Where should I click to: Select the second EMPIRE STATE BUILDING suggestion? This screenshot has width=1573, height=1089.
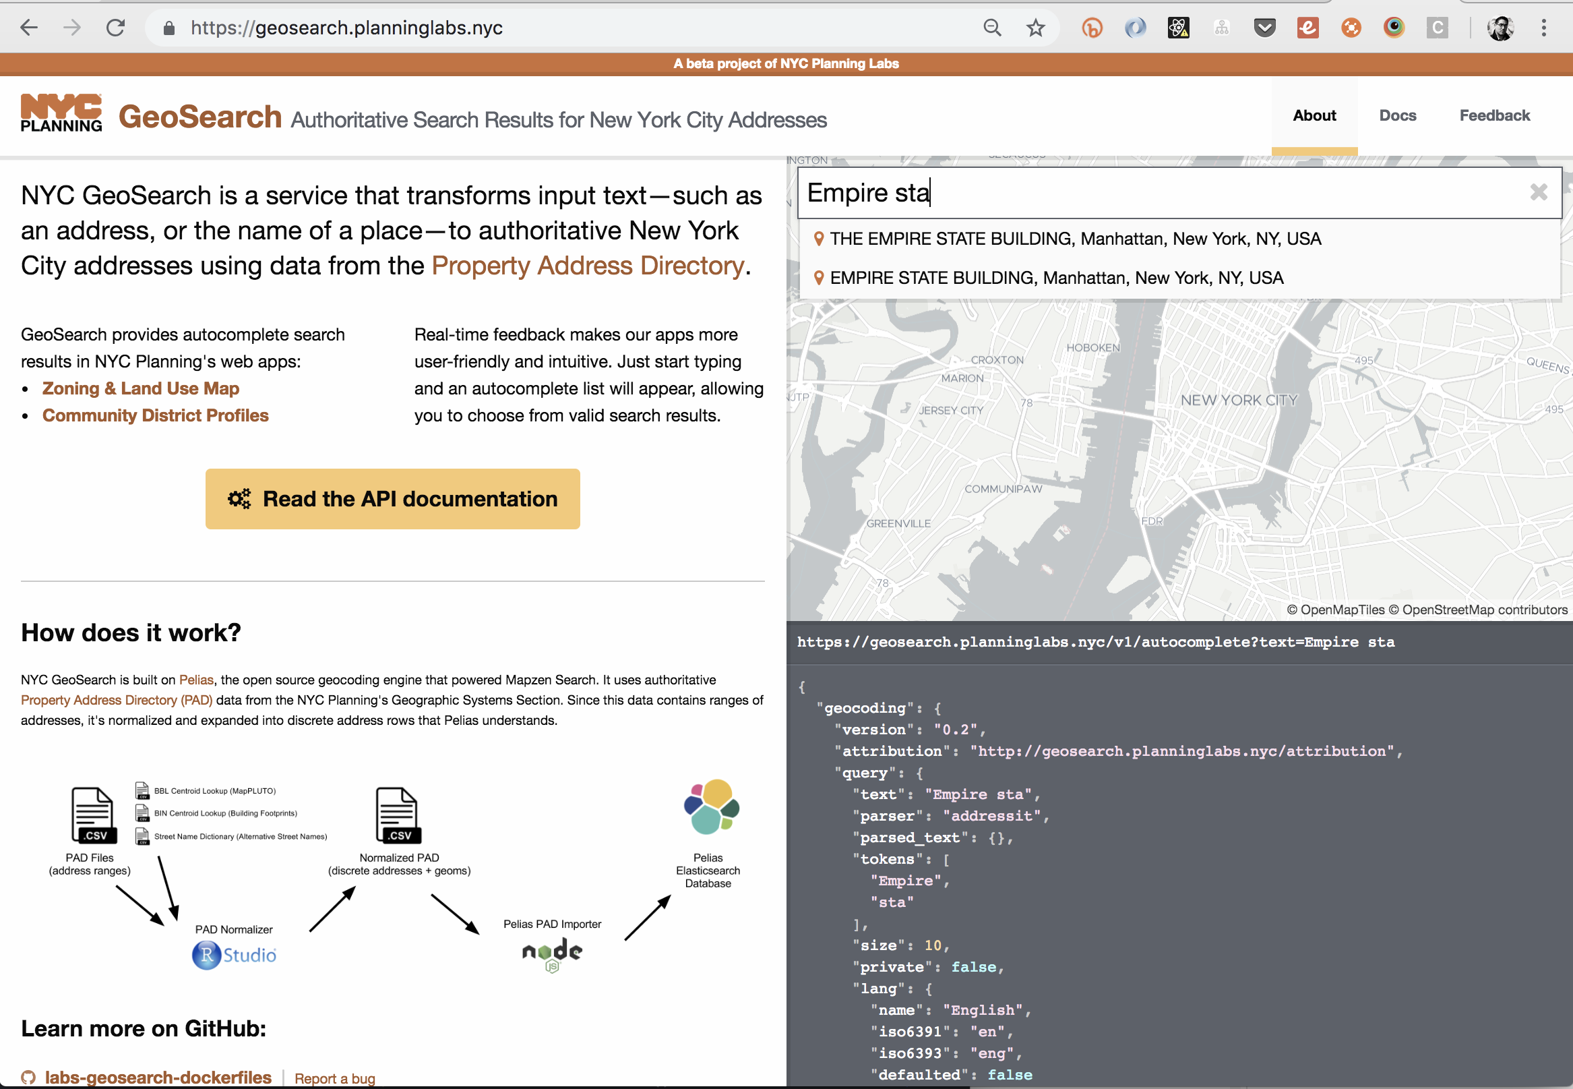coord(1179,278)
